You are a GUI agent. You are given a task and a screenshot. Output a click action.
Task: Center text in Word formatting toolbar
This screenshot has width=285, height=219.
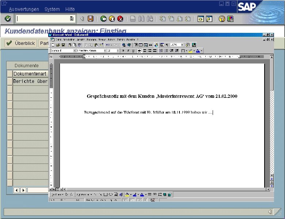pyautogui.click(x=145, y=51)
